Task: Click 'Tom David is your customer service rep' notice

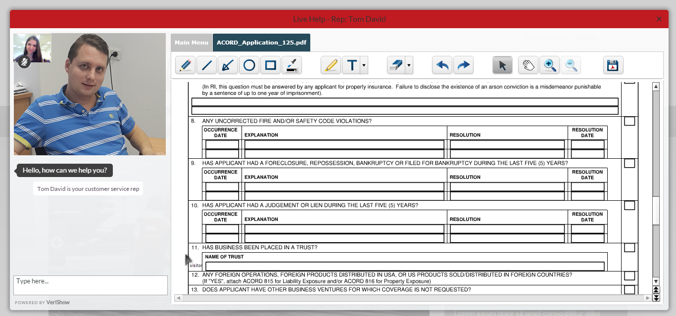Action: (x=88, y=188)
